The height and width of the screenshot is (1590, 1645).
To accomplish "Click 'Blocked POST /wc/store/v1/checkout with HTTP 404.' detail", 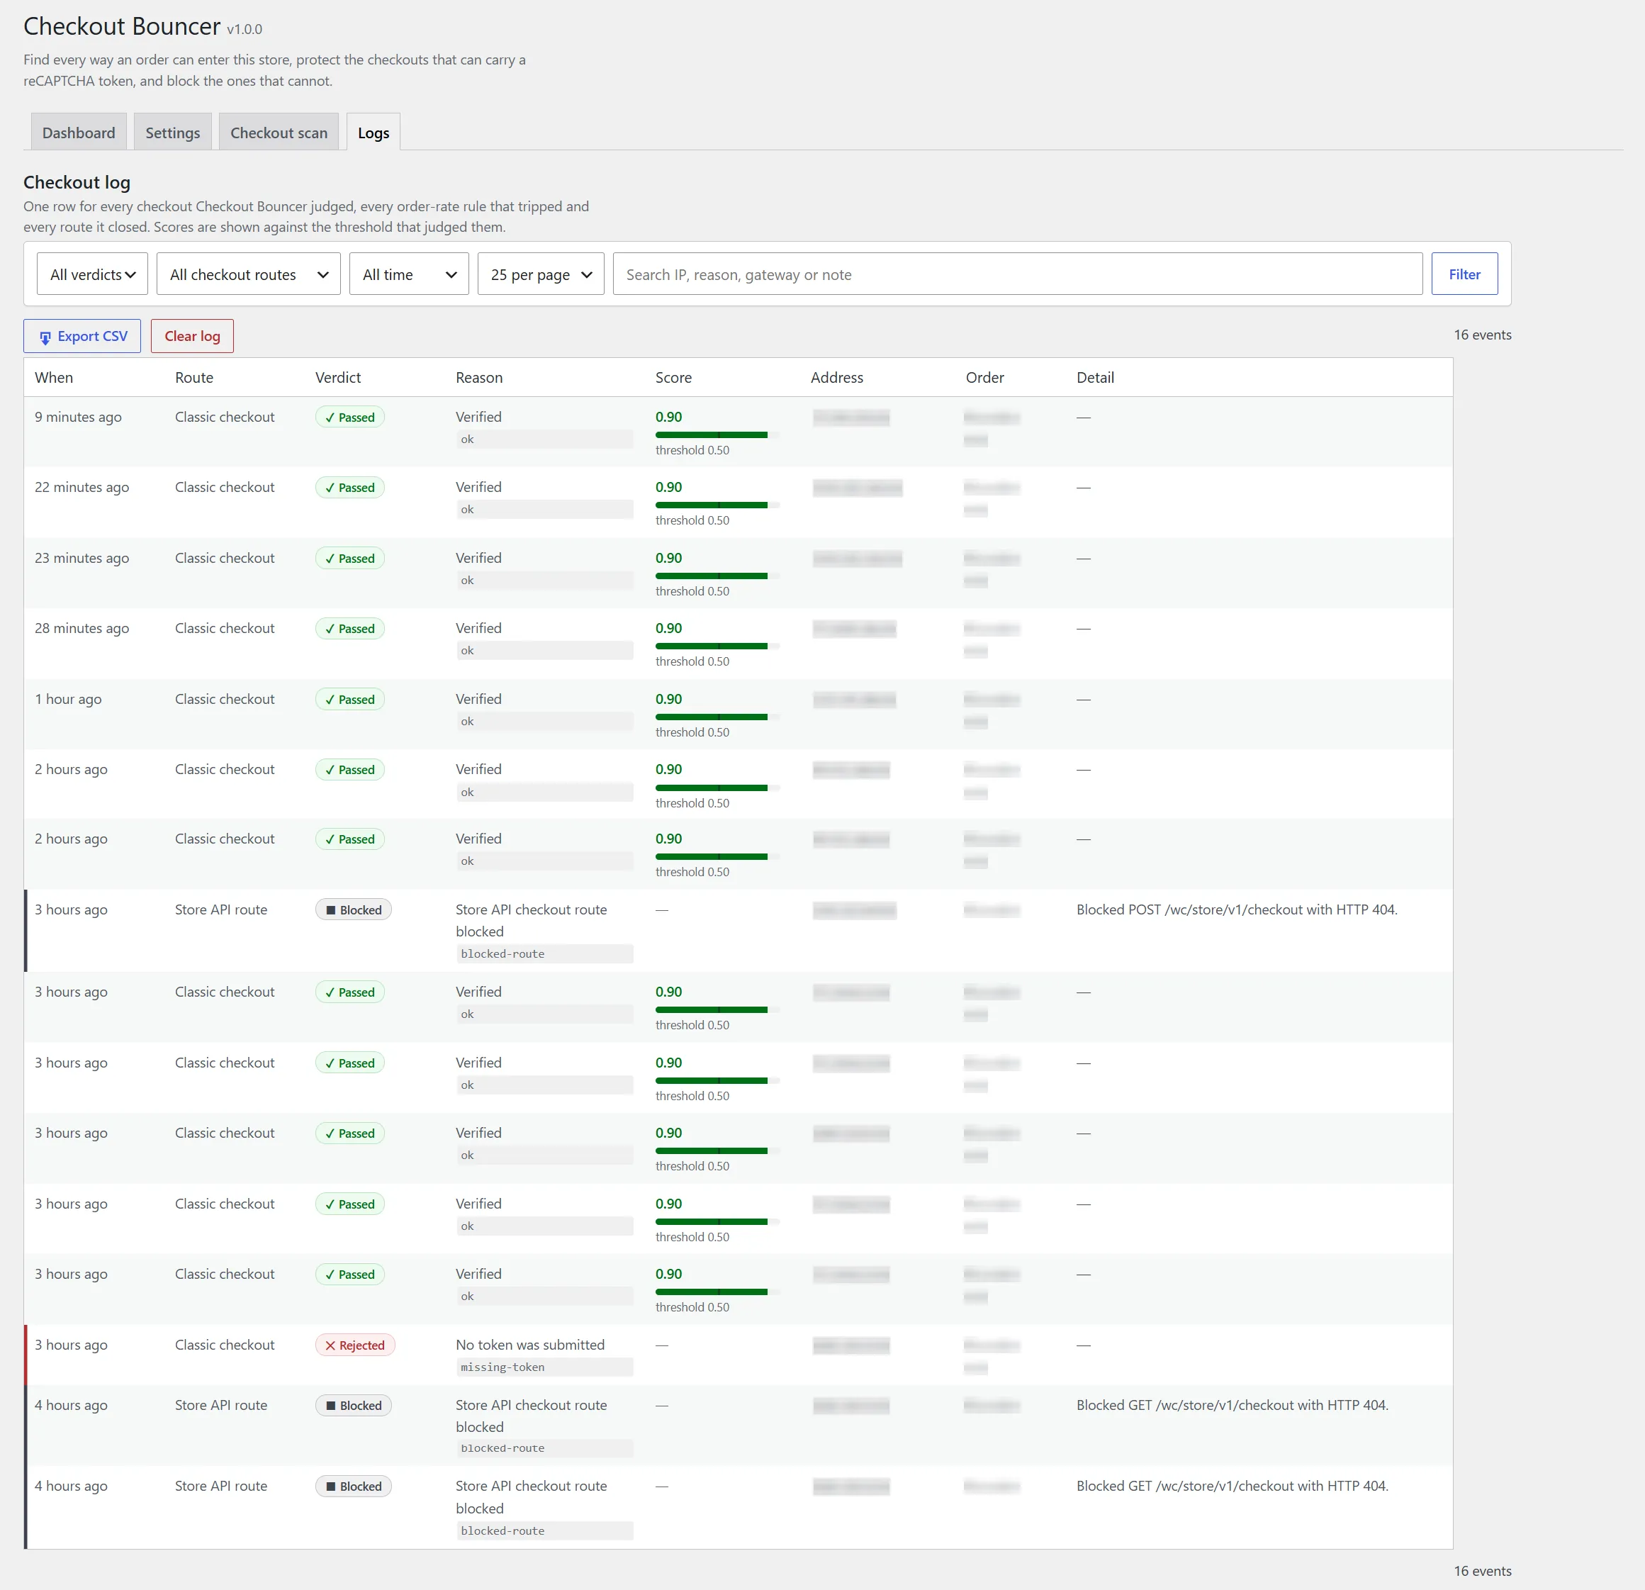I will pos(1236,910).
